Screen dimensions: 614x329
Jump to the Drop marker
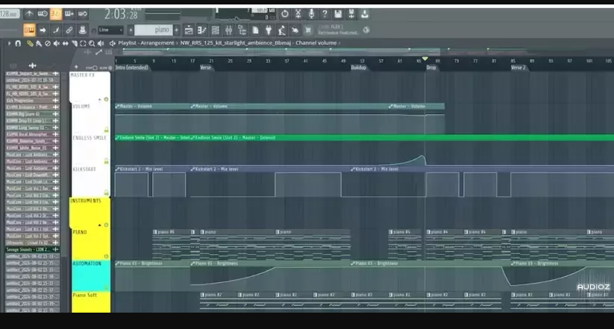click(430, 68)
